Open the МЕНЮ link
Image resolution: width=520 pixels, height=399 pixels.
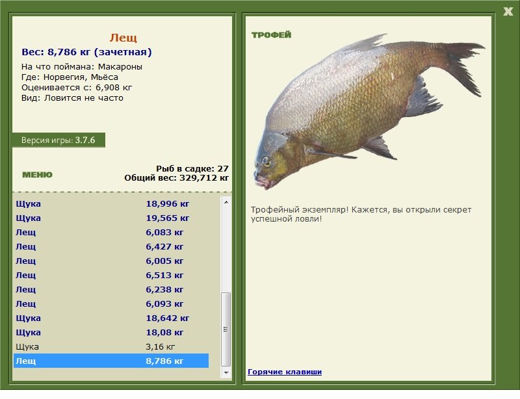point(37,175)
